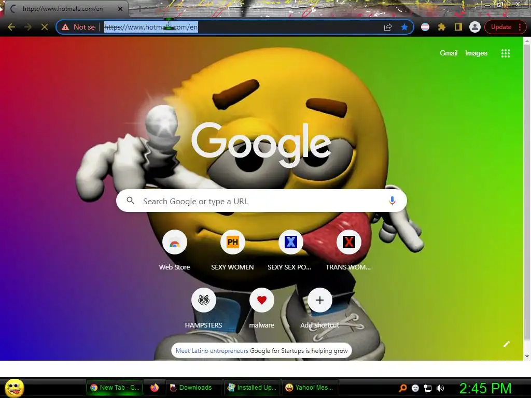Toggle the bookmark star icon
This screenshot has width=531, height=398.
pos(404,27)
